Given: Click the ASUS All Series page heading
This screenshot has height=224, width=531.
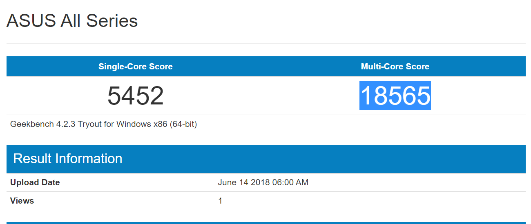Looking at the screenshot, I should (72, 21).
